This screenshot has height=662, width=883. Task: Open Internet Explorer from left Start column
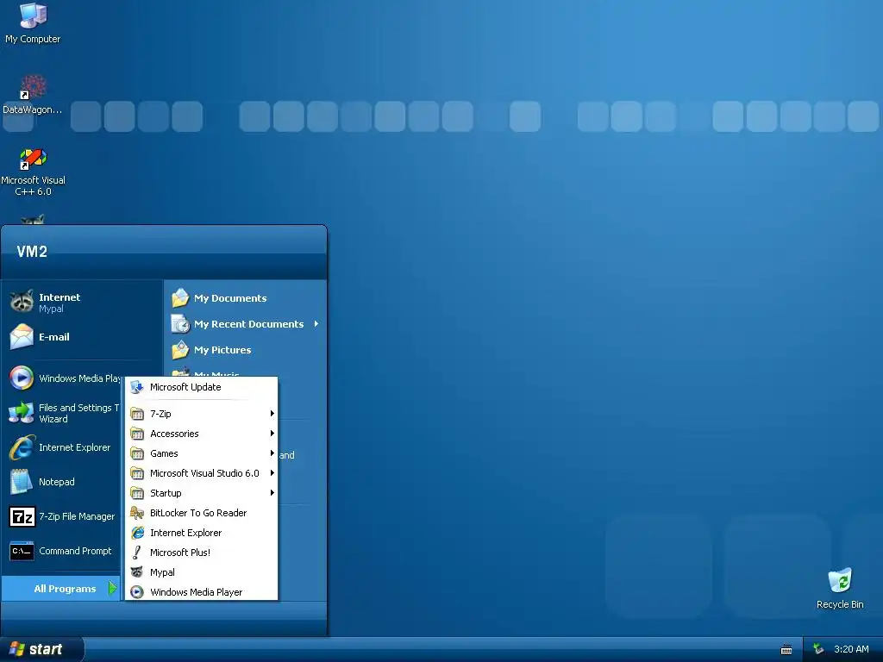66,447
